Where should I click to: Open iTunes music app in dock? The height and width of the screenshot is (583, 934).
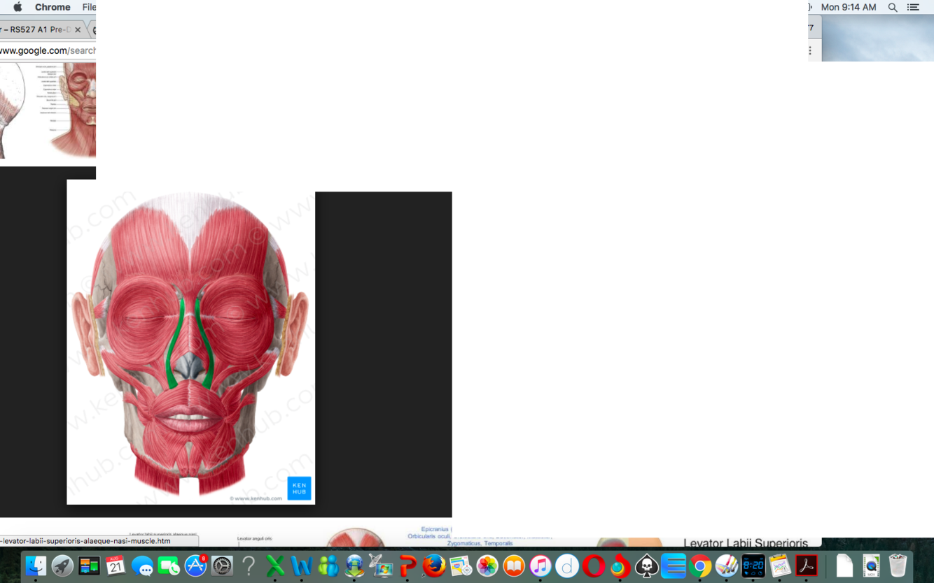pyautogui.click(x=541, y=566)
